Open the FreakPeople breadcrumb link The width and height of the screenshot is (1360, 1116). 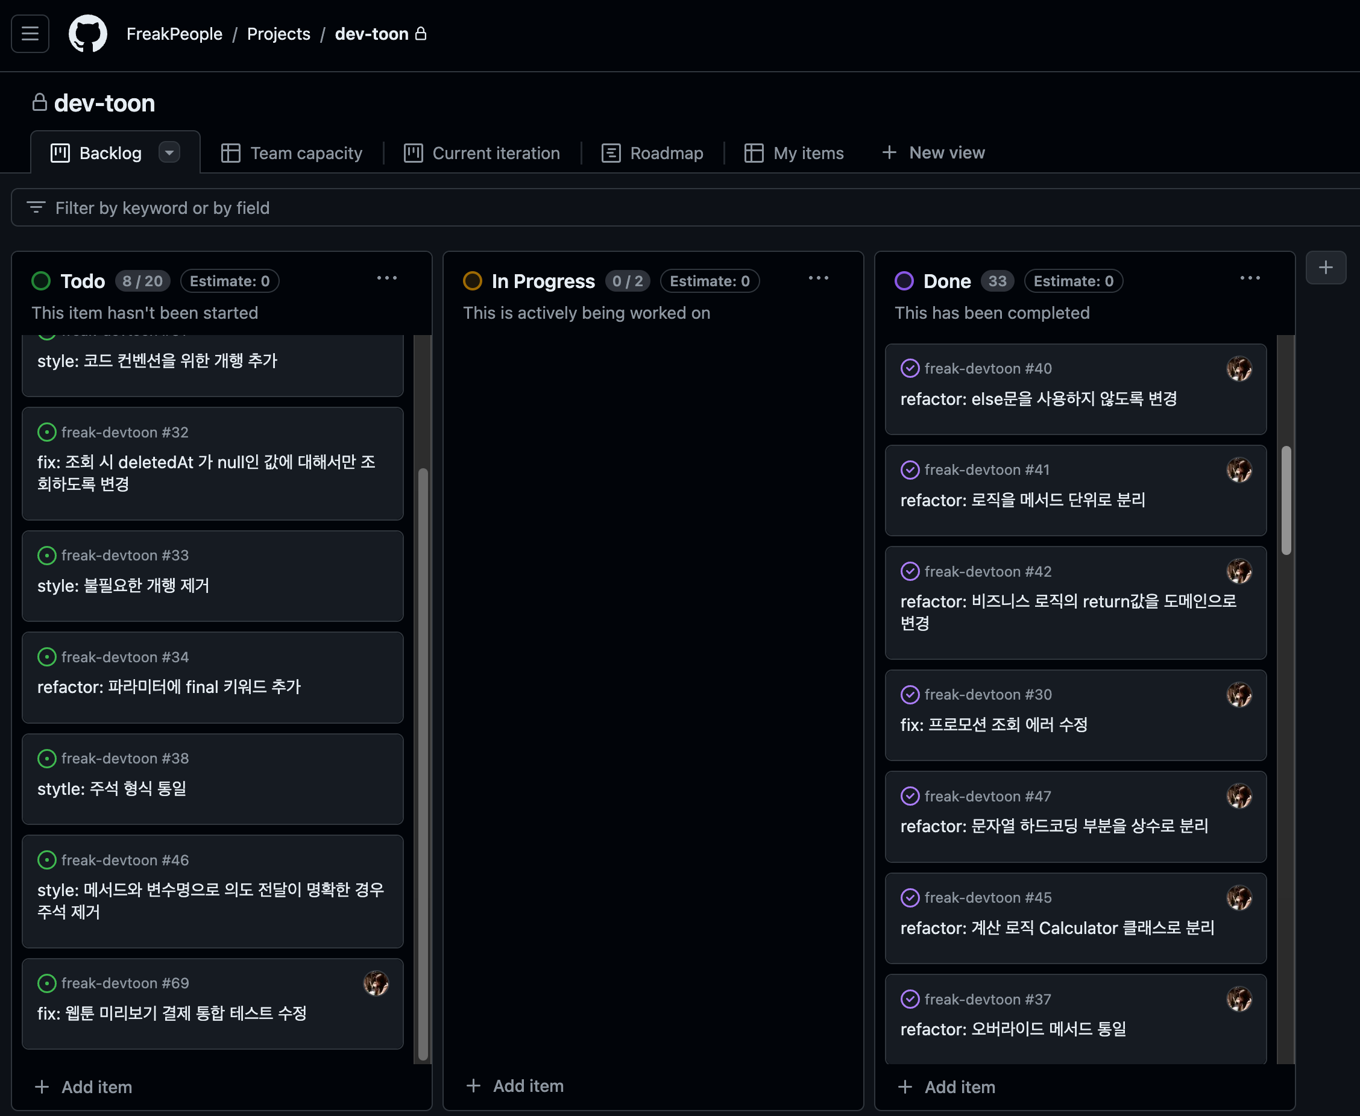click(174, 34)
